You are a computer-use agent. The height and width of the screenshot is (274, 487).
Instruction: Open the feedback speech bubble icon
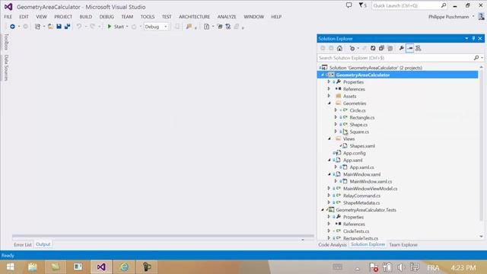pyautogui.click(x=349, y=5)
